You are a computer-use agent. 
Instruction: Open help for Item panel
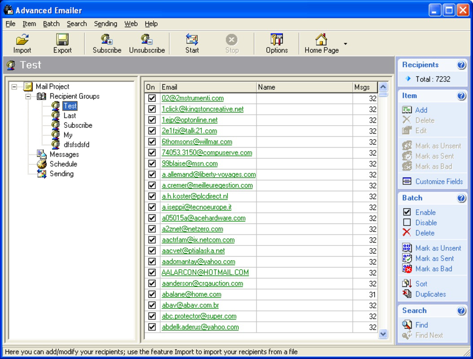pos(461,96)
